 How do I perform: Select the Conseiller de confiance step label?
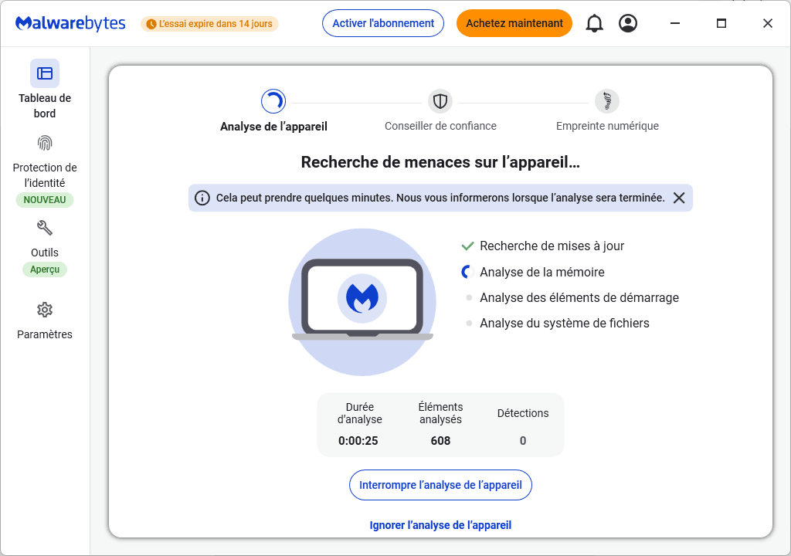pos(440,126)
